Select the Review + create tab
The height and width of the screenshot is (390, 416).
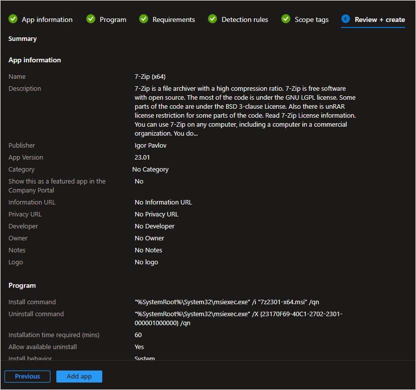coord(380,19)
